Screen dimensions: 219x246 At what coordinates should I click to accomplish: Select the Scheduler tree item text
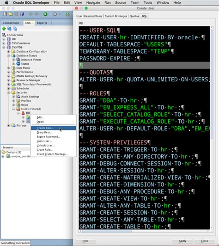(x=23, y=88)
